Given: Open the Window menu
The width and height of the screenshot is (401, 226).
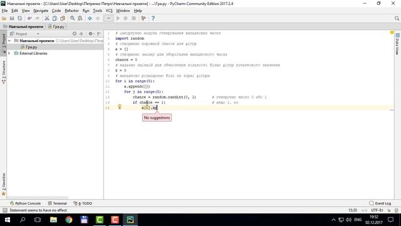Looking at the screenshot, I should point(123,11).
